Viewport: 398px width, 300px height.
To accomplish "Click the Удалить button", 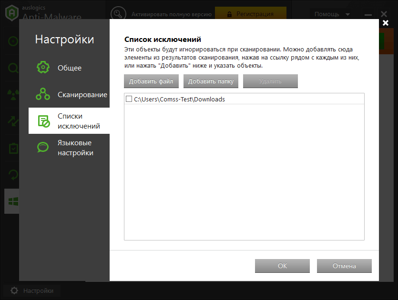I will [270, 81].
